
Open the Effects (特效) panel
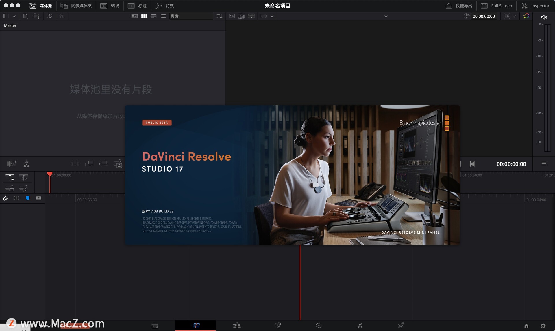tap(164, 6)
